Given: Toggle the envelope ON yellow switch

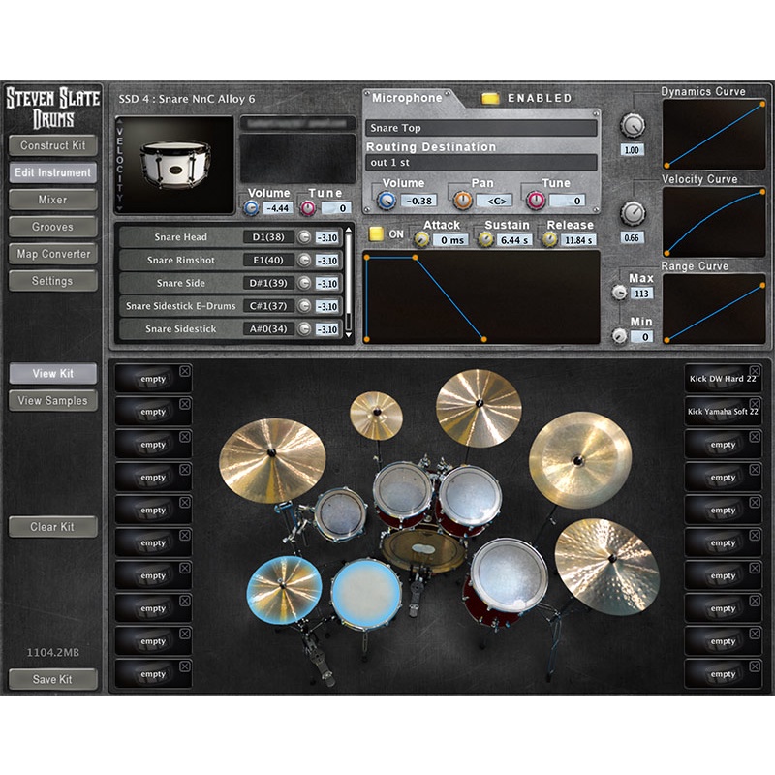Looking at the screenshot, I should [375, 233].
